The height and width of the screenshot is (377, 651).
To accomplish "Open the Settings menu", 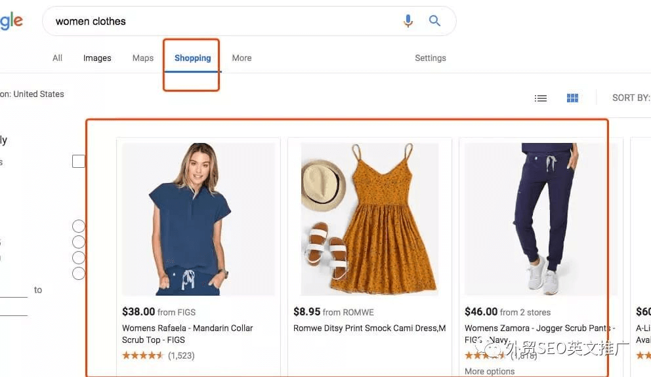I will tap(430, 58).
